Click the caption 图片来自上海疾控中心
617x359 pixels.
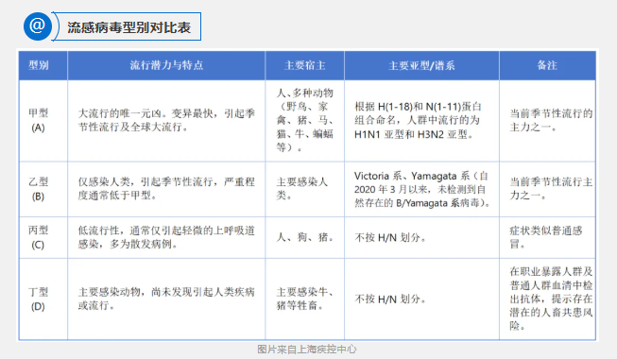pyautogui.click(x=307, y=350)
